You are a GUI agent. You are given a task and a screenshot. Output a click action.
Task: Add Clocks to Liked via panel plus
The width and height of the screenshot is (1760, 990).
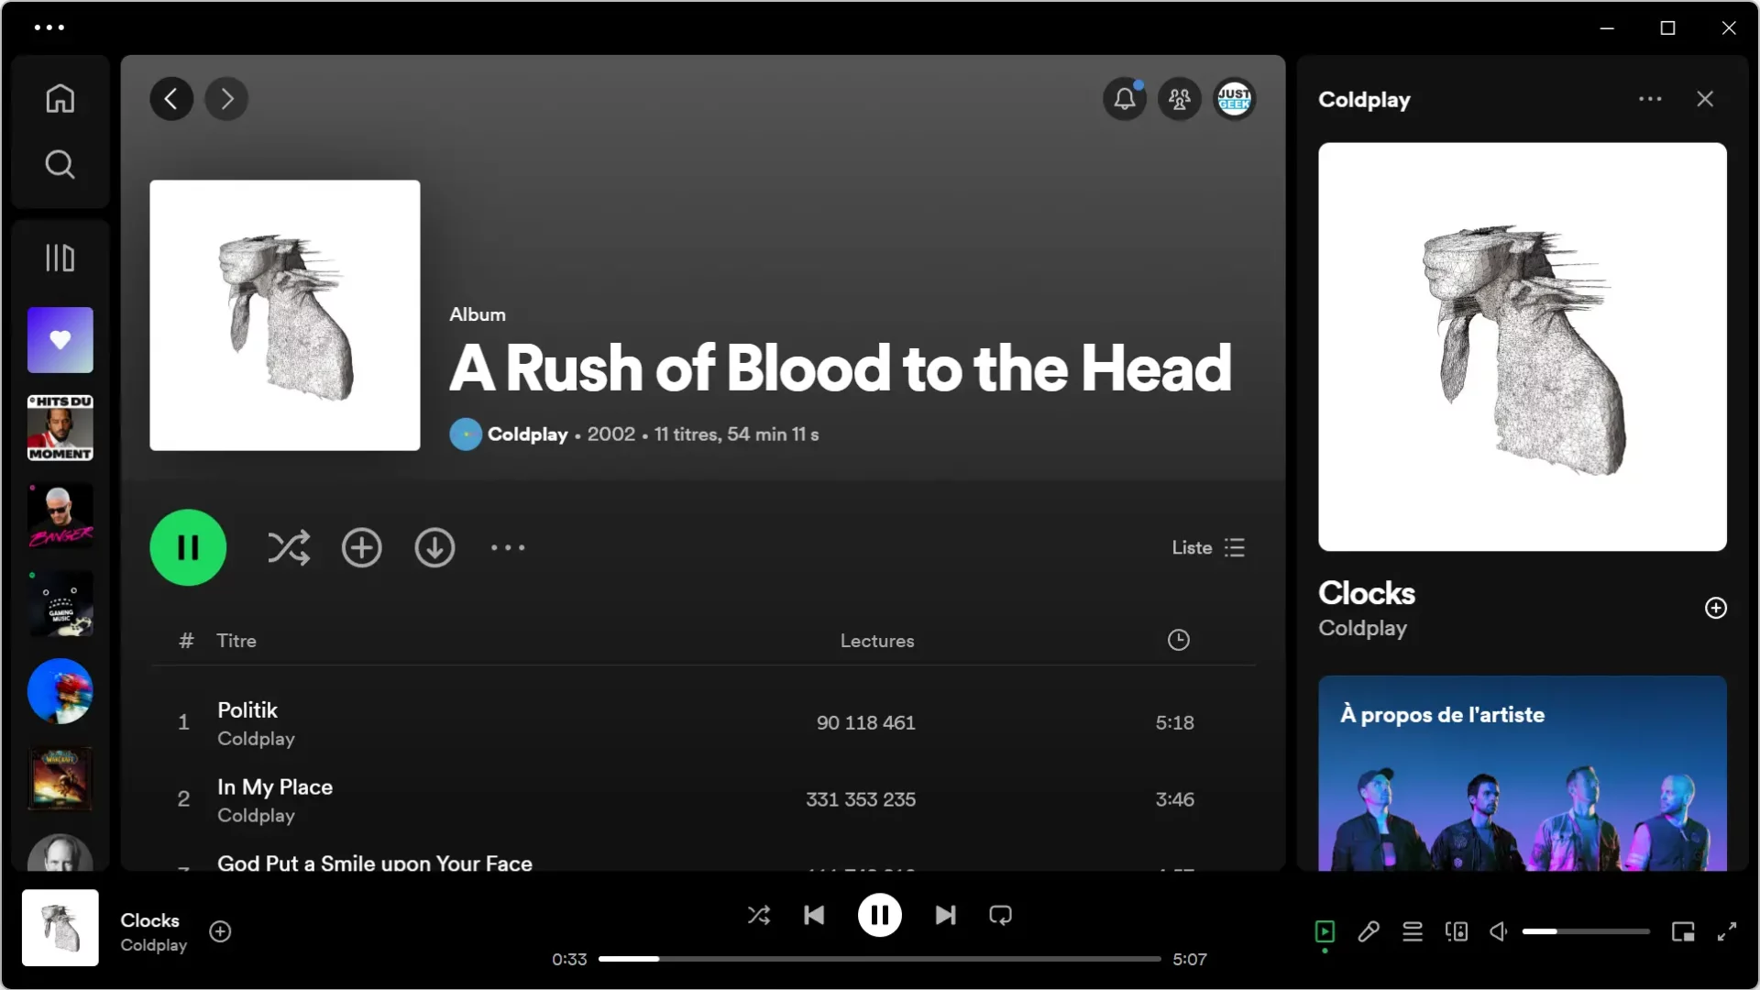pyautogui.click(x=1716, y=608)
